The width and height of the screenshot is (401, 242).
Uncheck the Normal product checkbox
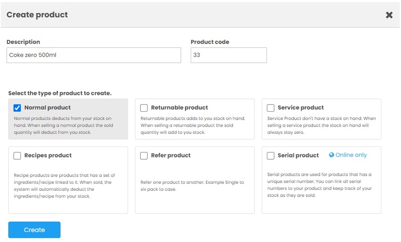click(17, 108)
